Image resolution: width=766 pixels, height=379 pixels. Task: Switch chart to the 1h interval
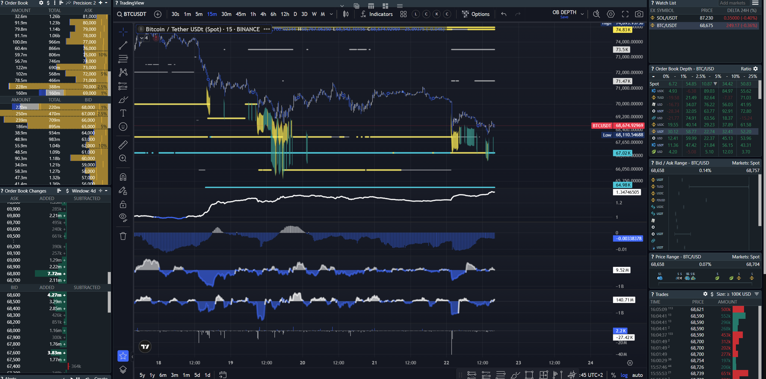[253, 14]
